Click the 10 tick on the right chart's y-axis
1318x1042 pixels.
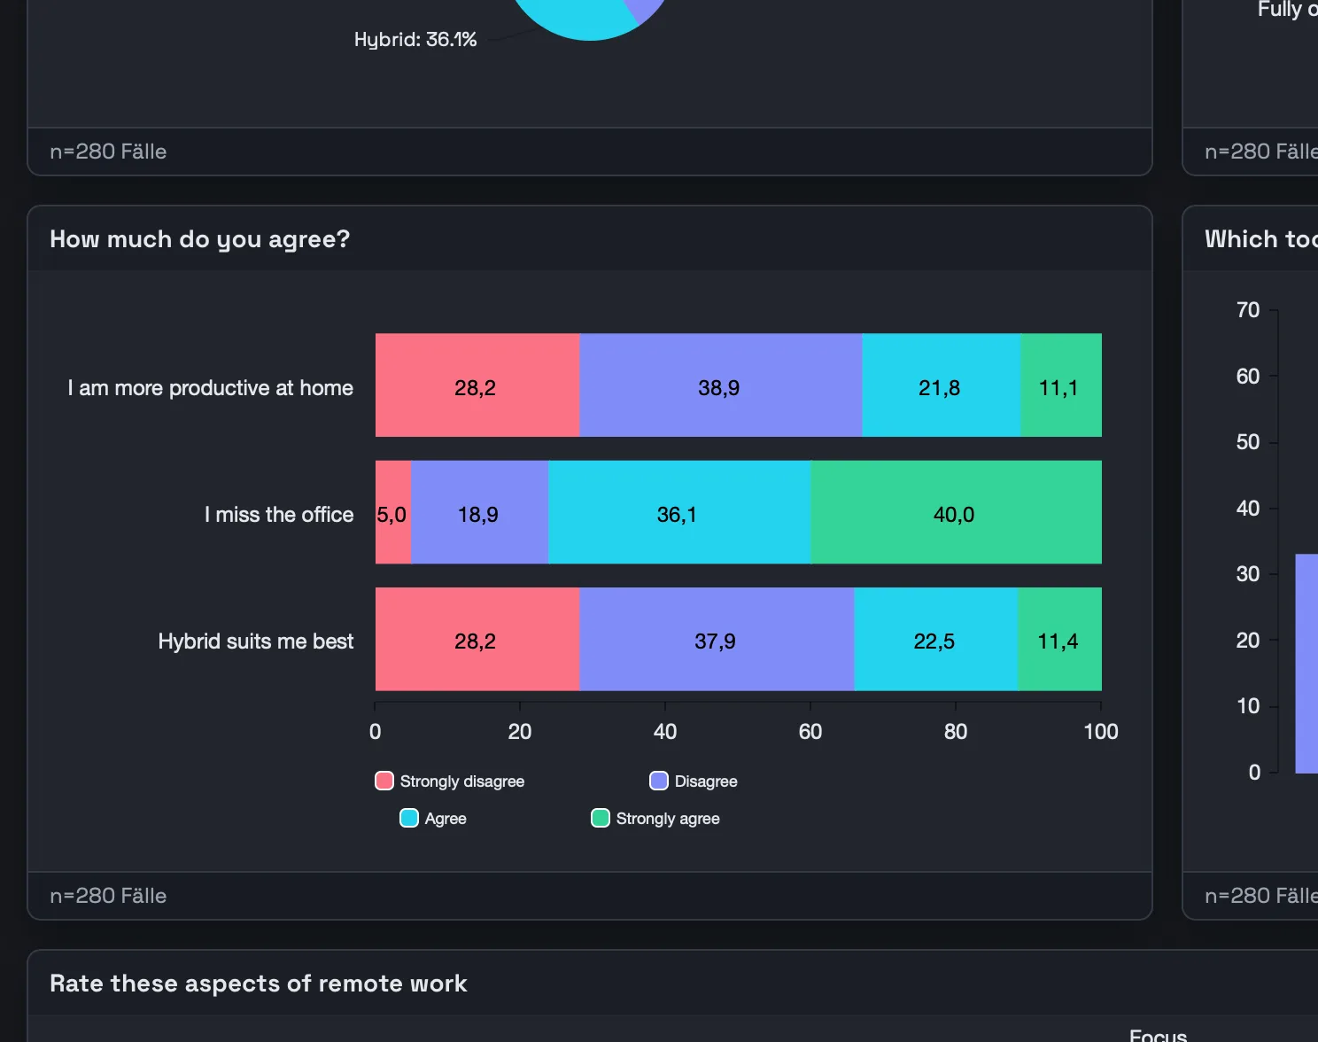1248,706
